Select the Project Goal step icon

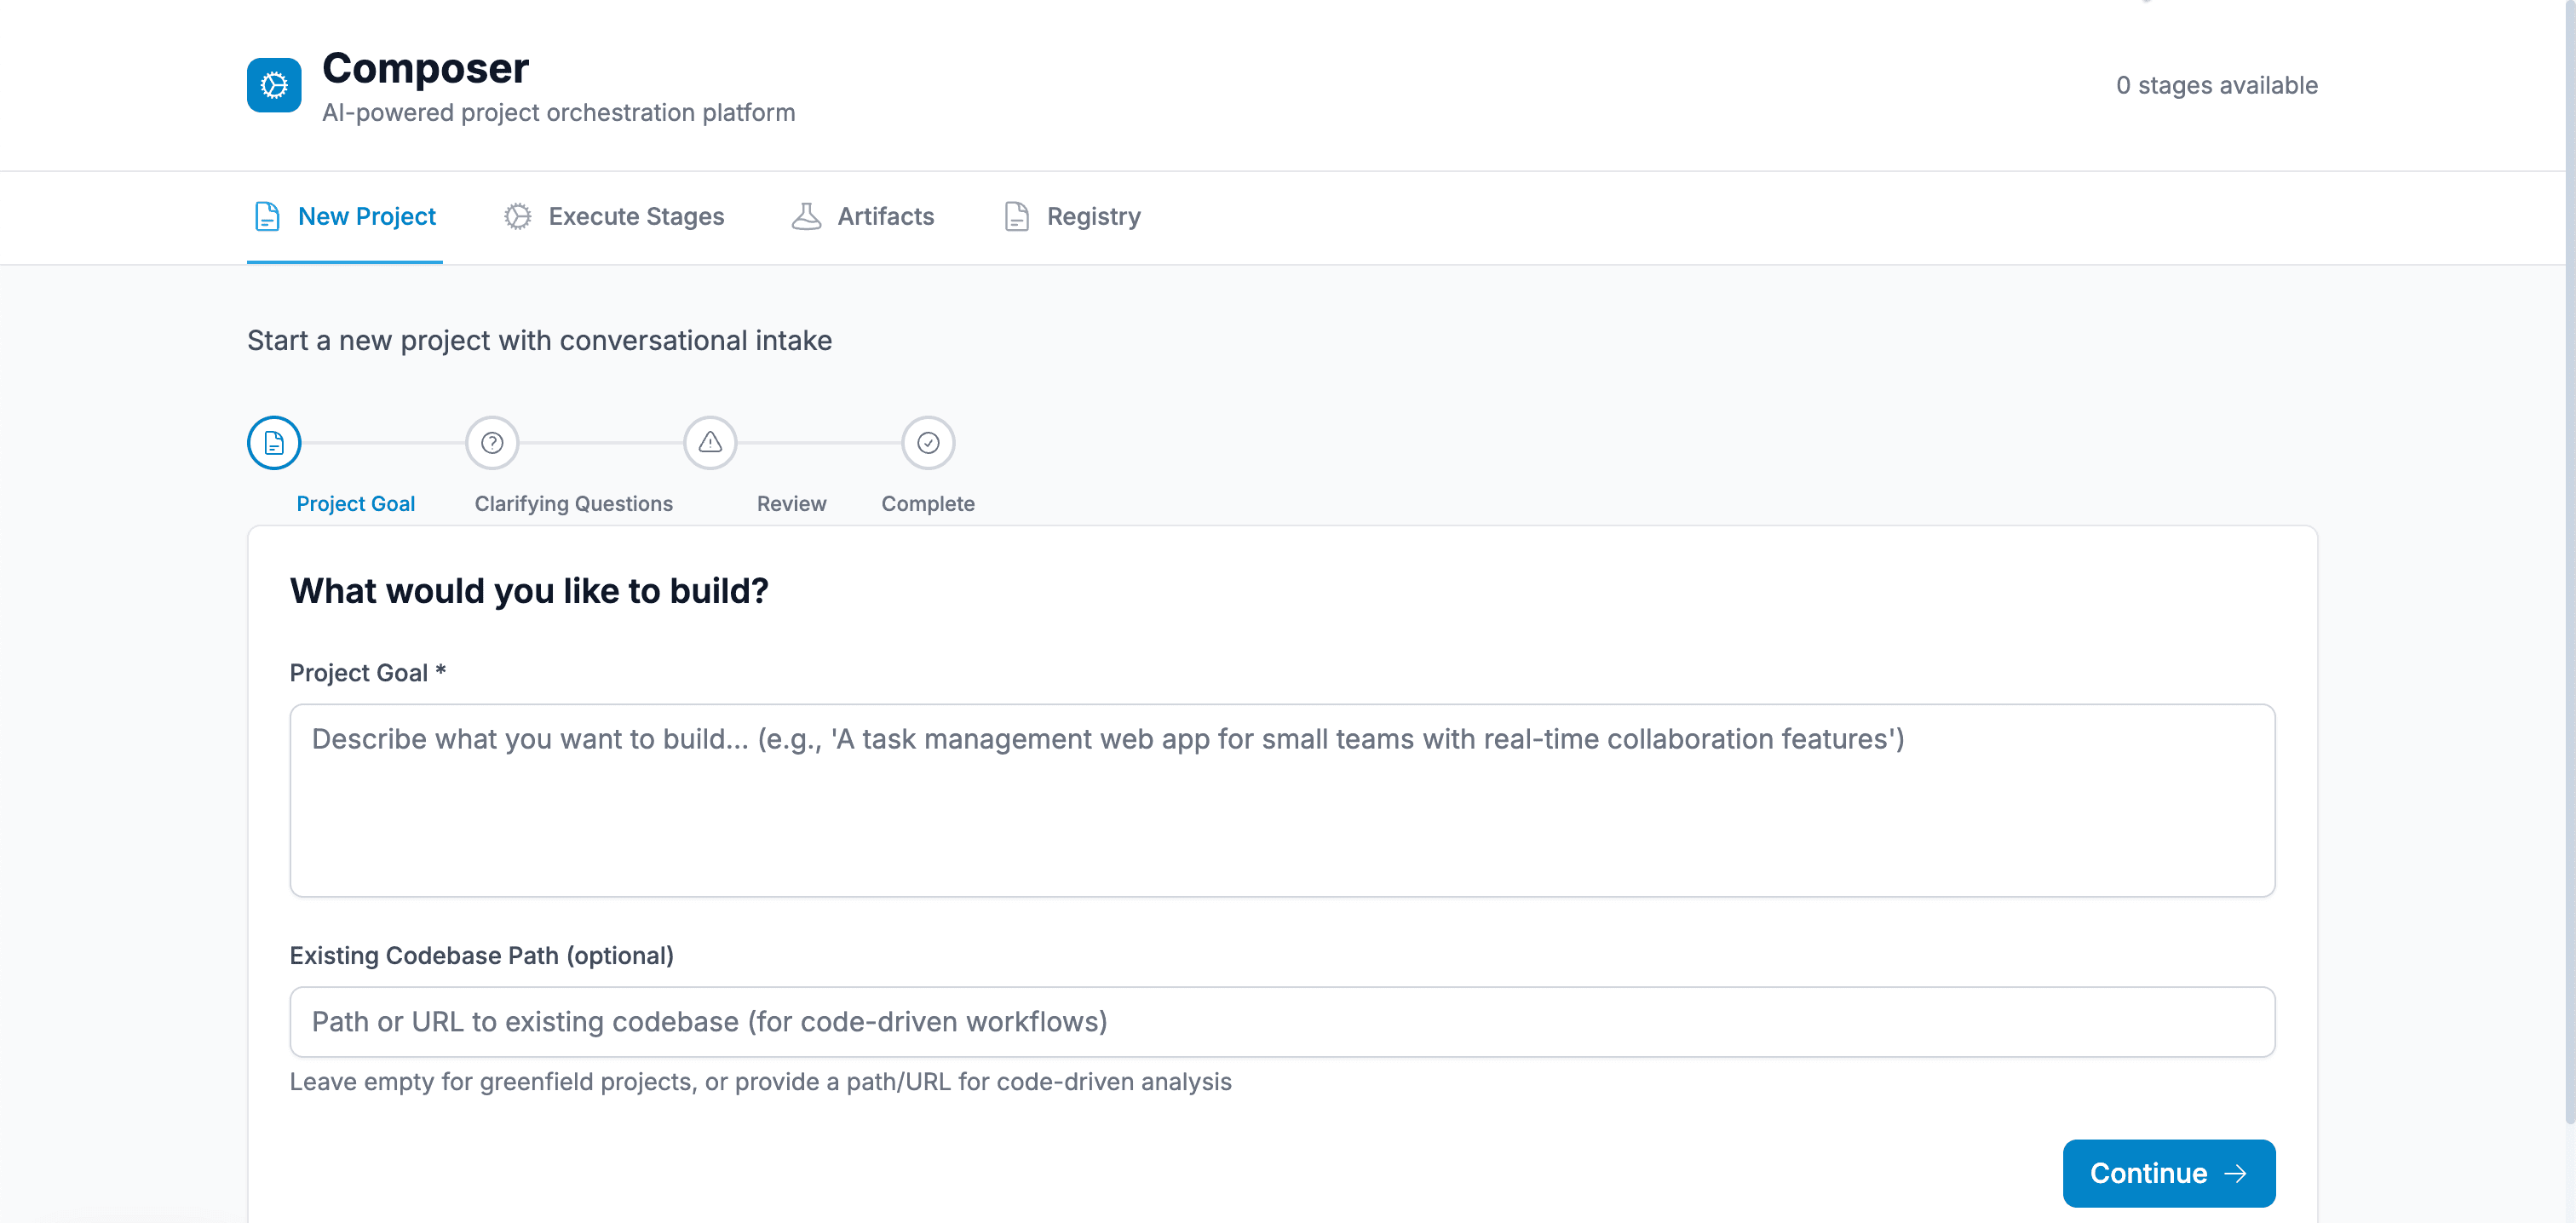(x=273, y=442)
